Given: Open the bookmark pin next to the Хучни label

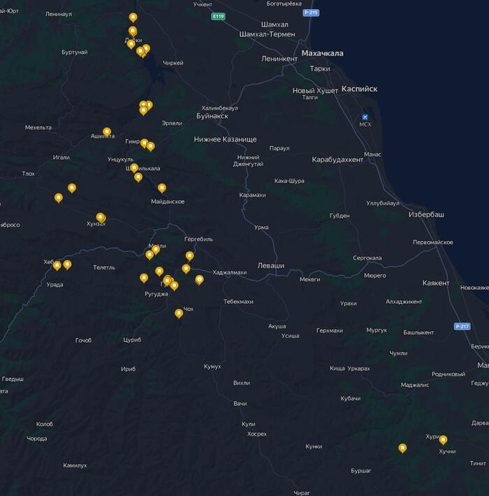Looking at the screenshot, I should click(443, 439).
